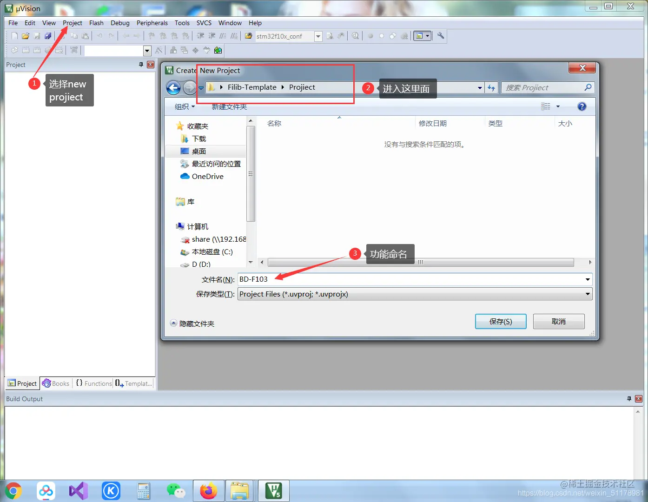Click the File Extensions and Books icon
Screen dimensions: 648x502
pos(173,50)
